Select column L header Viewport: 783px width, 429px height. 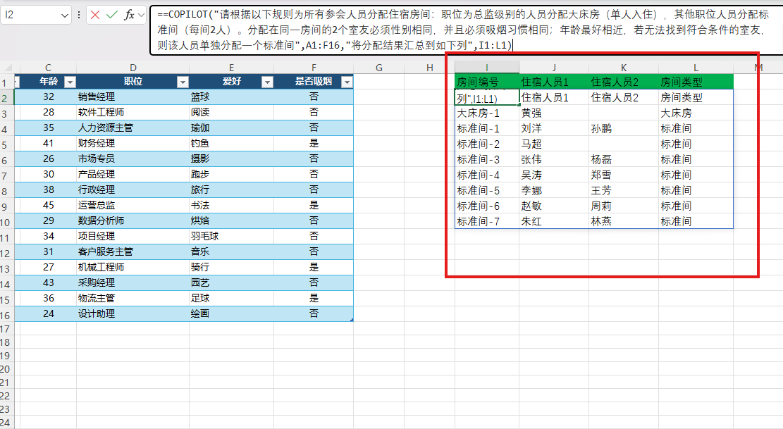pos(696,68)
